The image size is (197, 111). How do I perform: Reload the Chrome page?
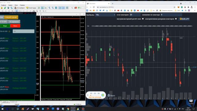click(94, 7)
